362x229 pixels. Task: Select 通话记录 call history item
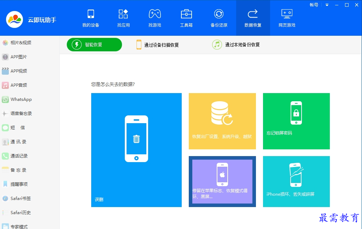tap(30, 156)
